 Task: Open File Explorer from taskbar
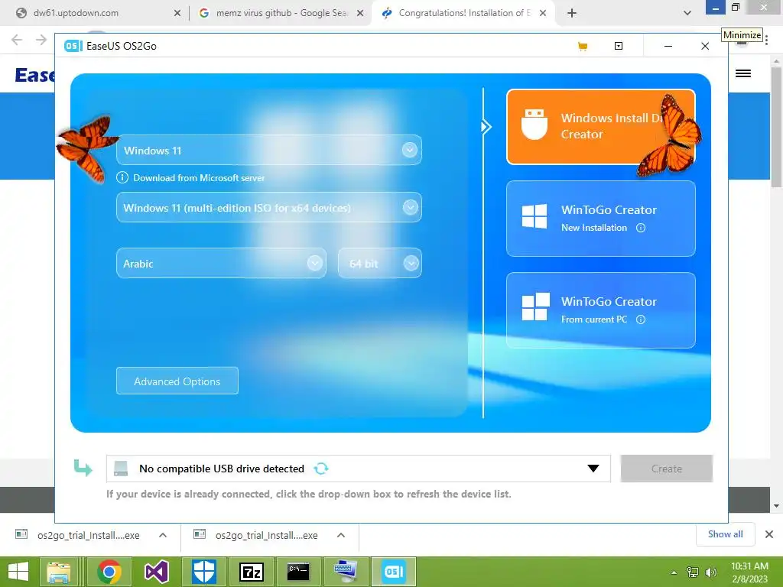[59, 572]
